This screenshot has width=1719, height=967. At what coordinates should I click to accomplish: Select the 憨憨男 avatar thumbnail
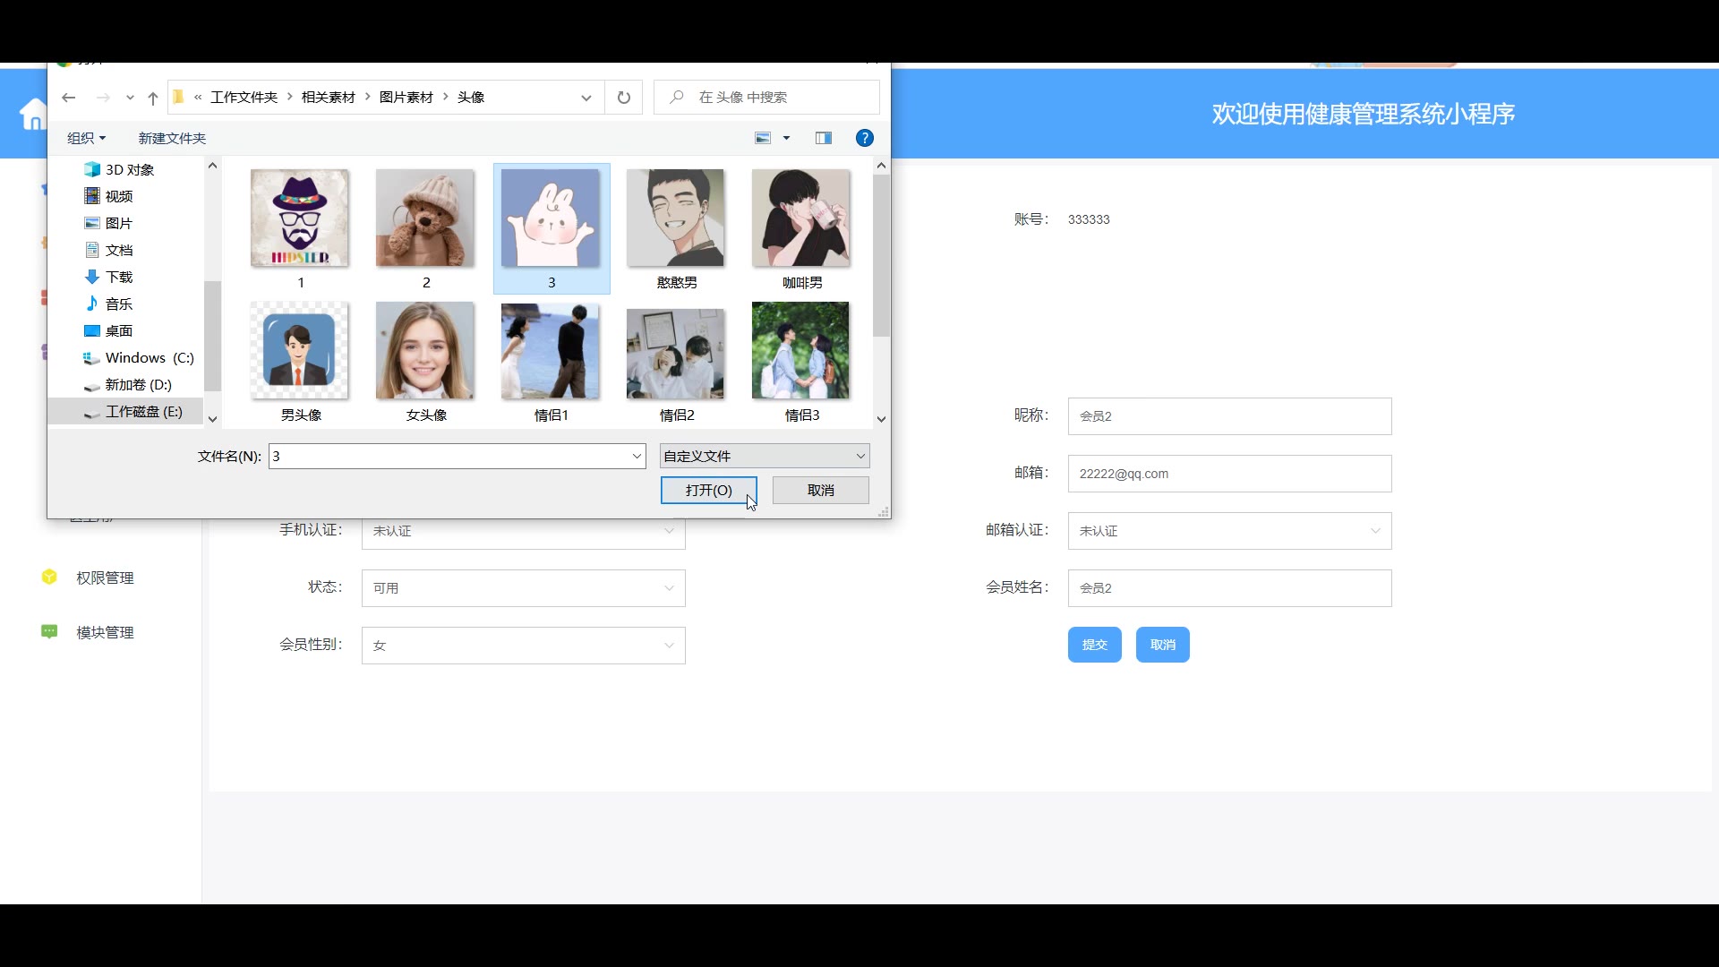pos(676,219)
